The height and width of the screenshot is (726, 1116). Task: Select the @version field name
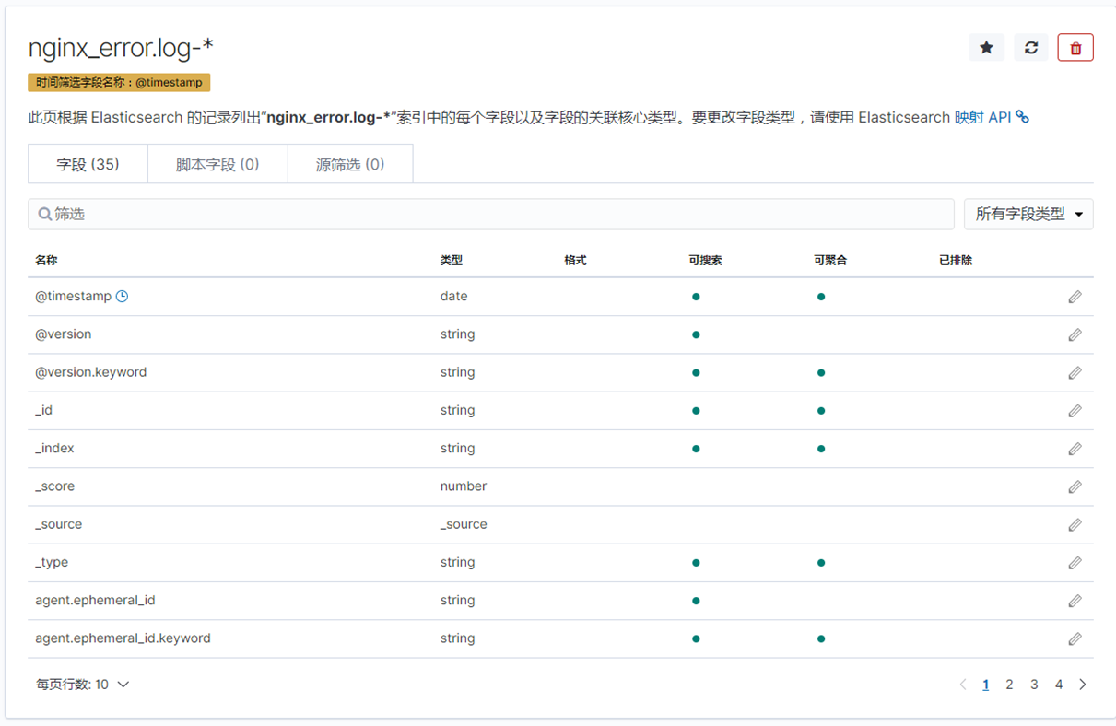pyautogui.click(x=63, y=334)
